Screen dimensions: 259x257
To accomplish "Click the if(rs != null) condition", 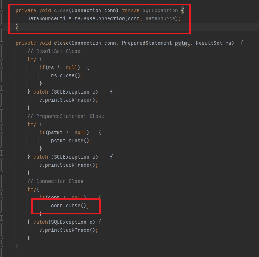I will 59,68.
